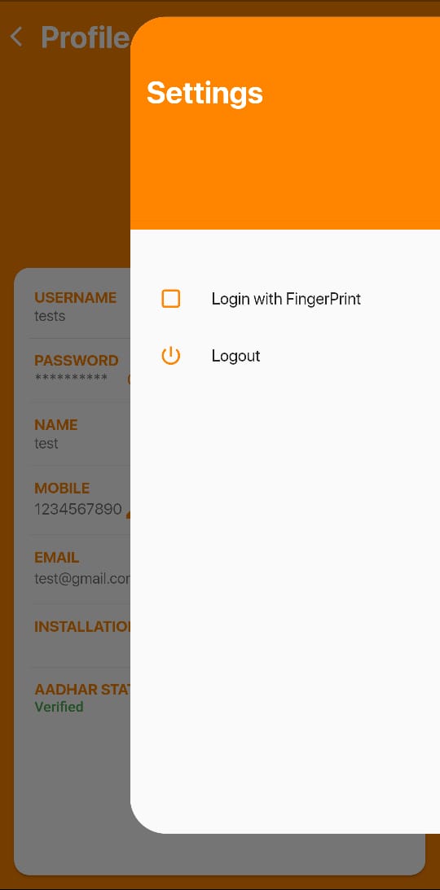Click the MOBILE number 1234567890
440x890 pixels.
tap(78, 509)
